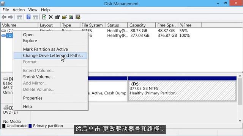Click the 48.87 GB free space cell
The width and height of the screenshot is (243, 136).
pos(166,31)
